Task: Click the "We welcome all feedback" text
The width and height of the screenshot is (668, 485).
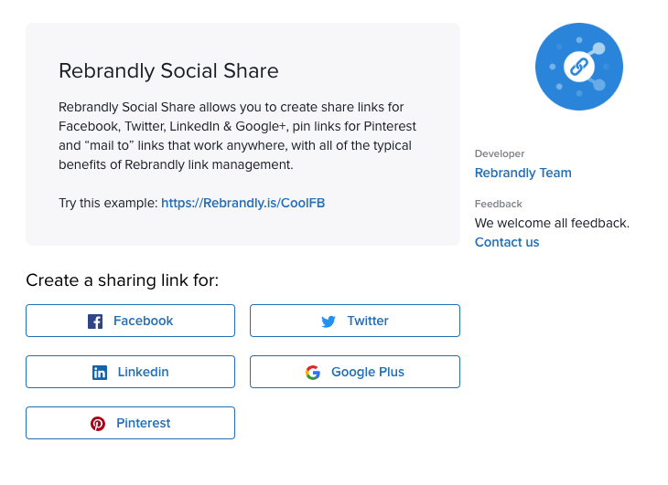Action: pos(552,223)
